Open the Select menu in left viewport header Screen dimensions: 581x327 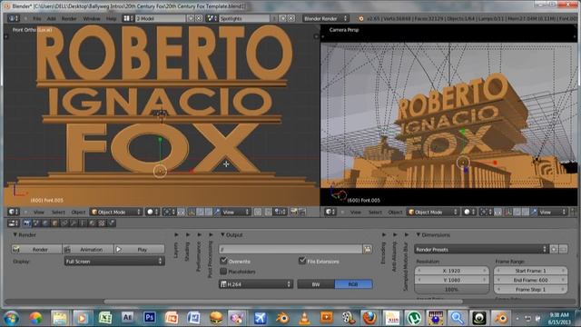click(58, 212)
